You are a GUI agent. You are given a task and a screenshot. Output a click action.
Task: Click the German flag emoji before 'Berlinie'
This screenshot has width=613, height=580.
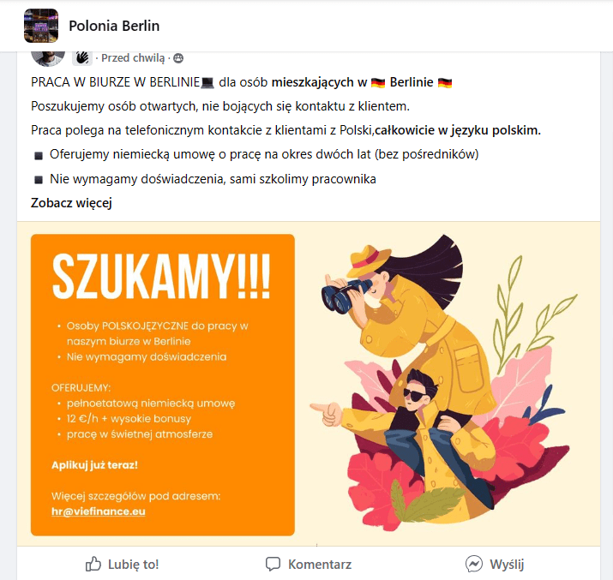[378, 83]
